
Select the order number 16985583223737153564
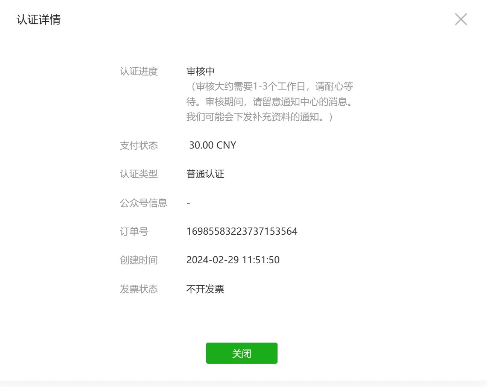[242, 231]
